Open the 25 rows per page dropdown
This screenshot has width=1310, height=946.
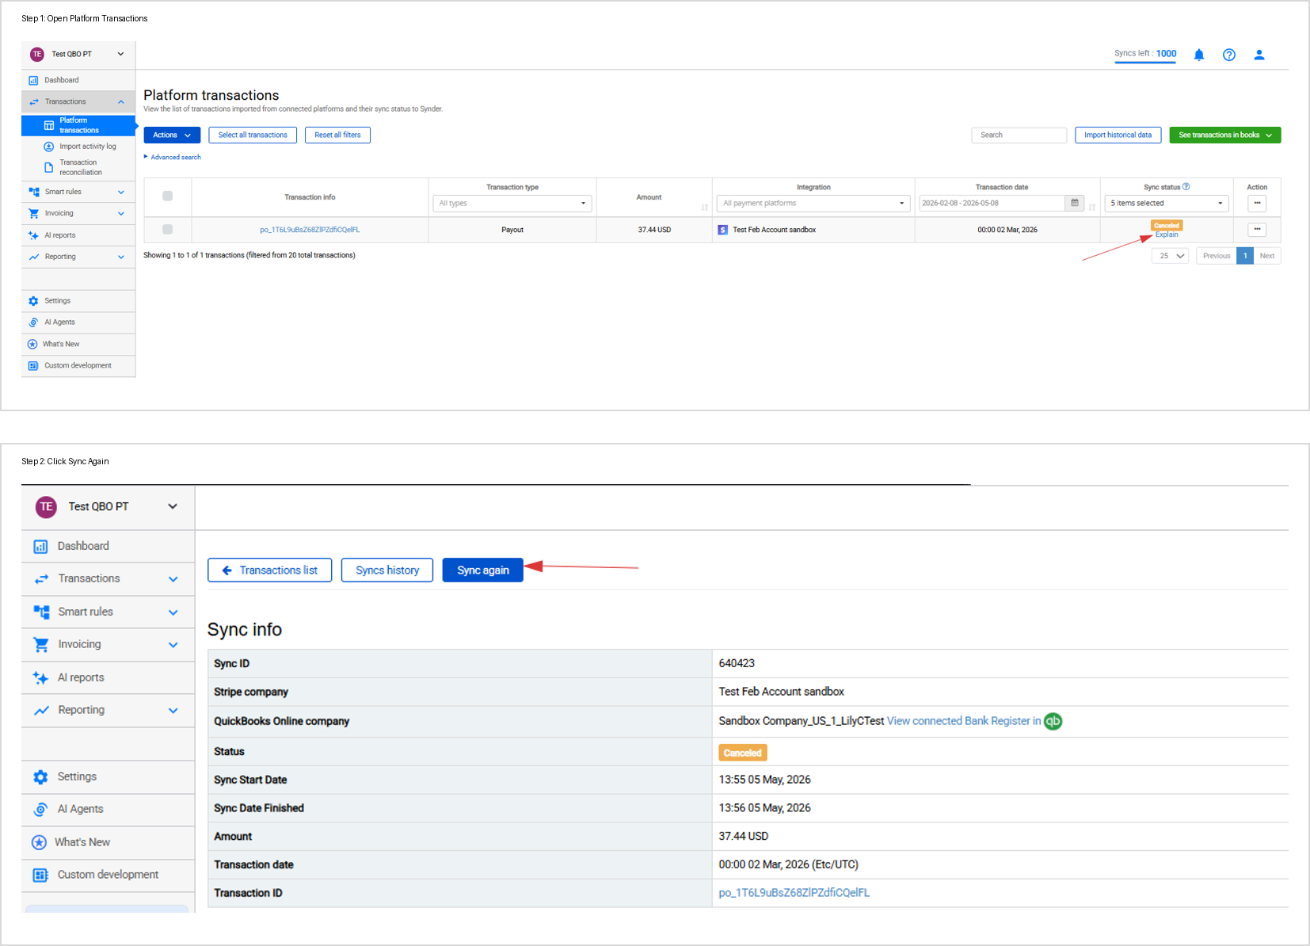[1170, 256]
